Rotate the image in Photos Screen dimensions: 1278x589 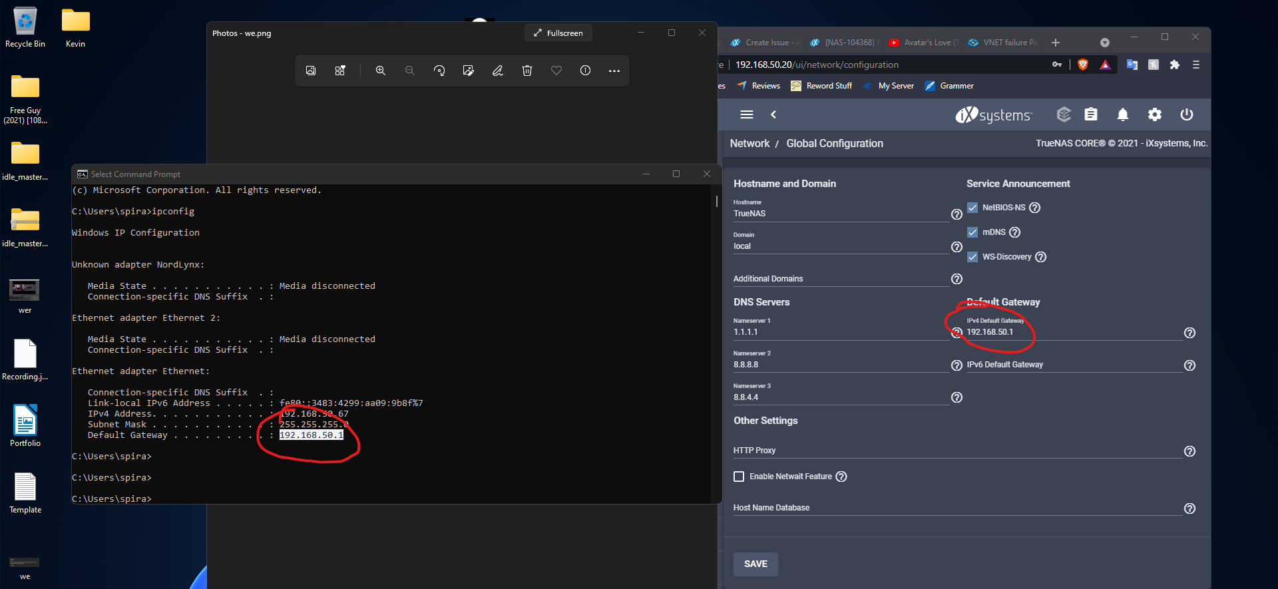pos(439,71)
